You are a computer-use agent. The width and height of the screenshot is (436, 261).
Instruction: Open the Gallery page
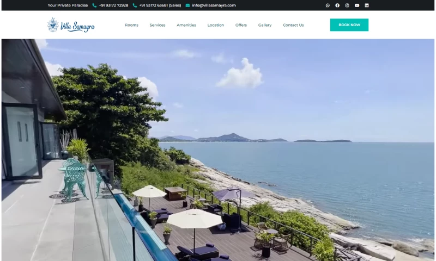265,25
